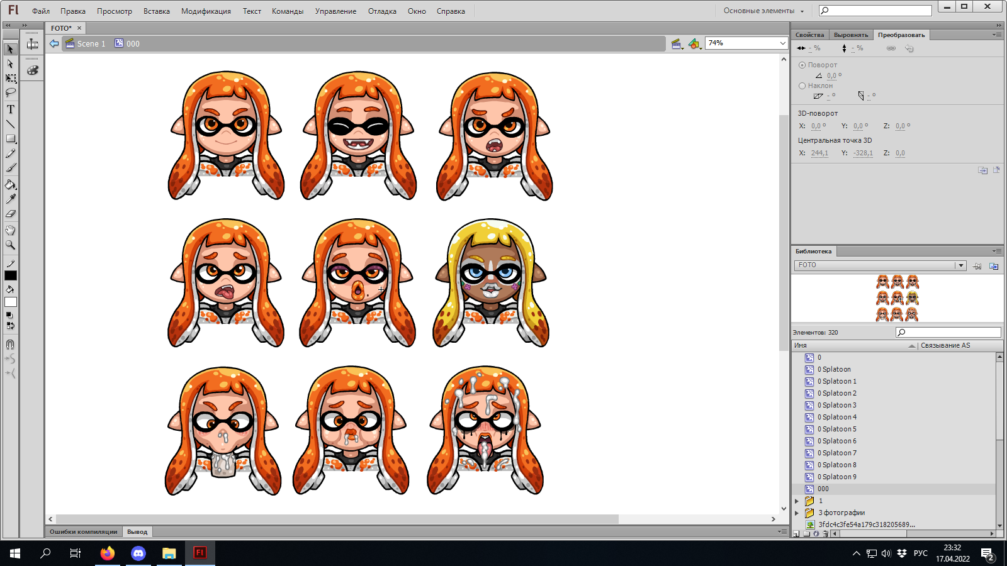
Task: Open the Edit Symbols icon menu
Action: tap(694, 43)
